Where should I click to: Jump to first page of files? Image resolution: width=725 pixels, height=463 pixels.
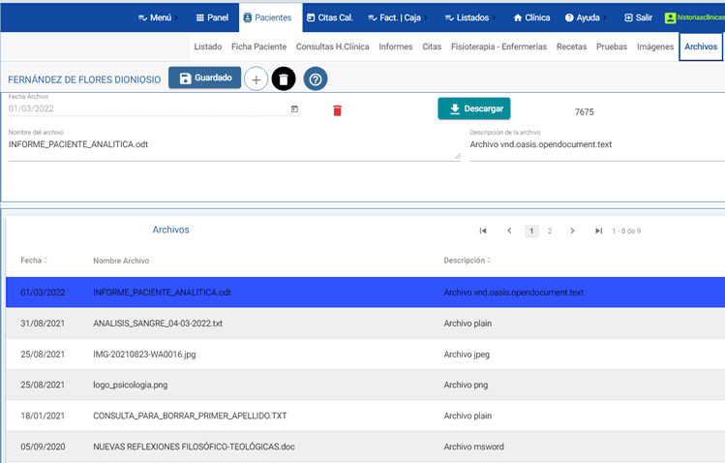483,231
